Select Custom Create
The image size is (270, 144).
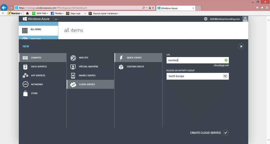(x=138, y=67)
